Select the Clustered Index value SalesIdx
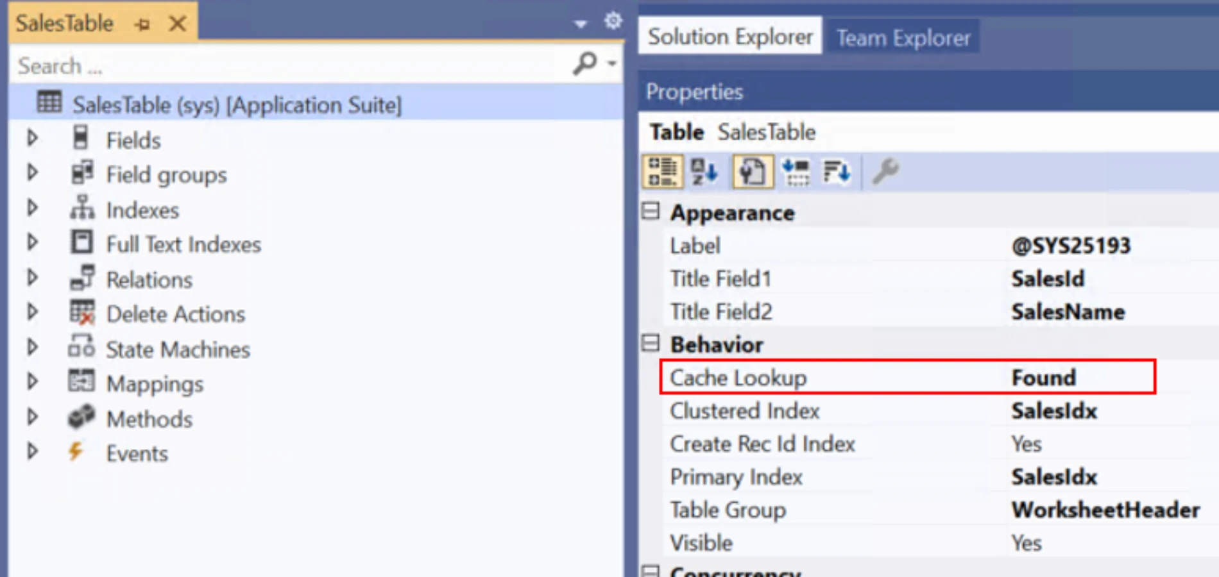The image size is (1219, 577). tap(1054, 411)
